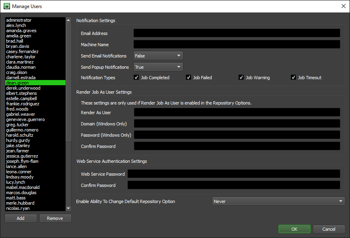Select user hurdy.gurdy

pyautogui.click(x=35, y=140)
